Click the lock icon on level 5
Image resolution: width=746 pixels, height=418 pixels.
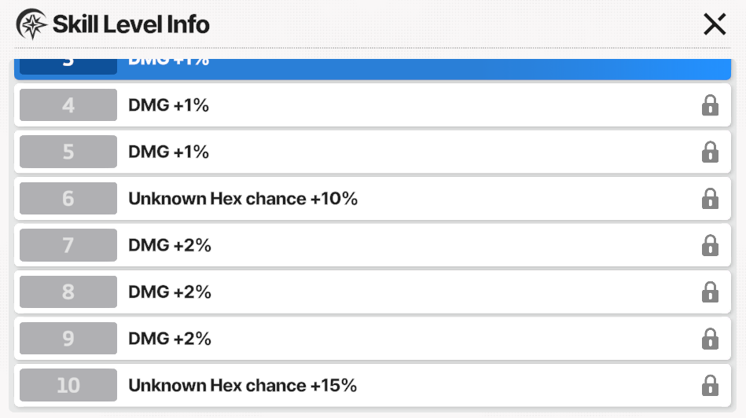click(x=710, y=152)
